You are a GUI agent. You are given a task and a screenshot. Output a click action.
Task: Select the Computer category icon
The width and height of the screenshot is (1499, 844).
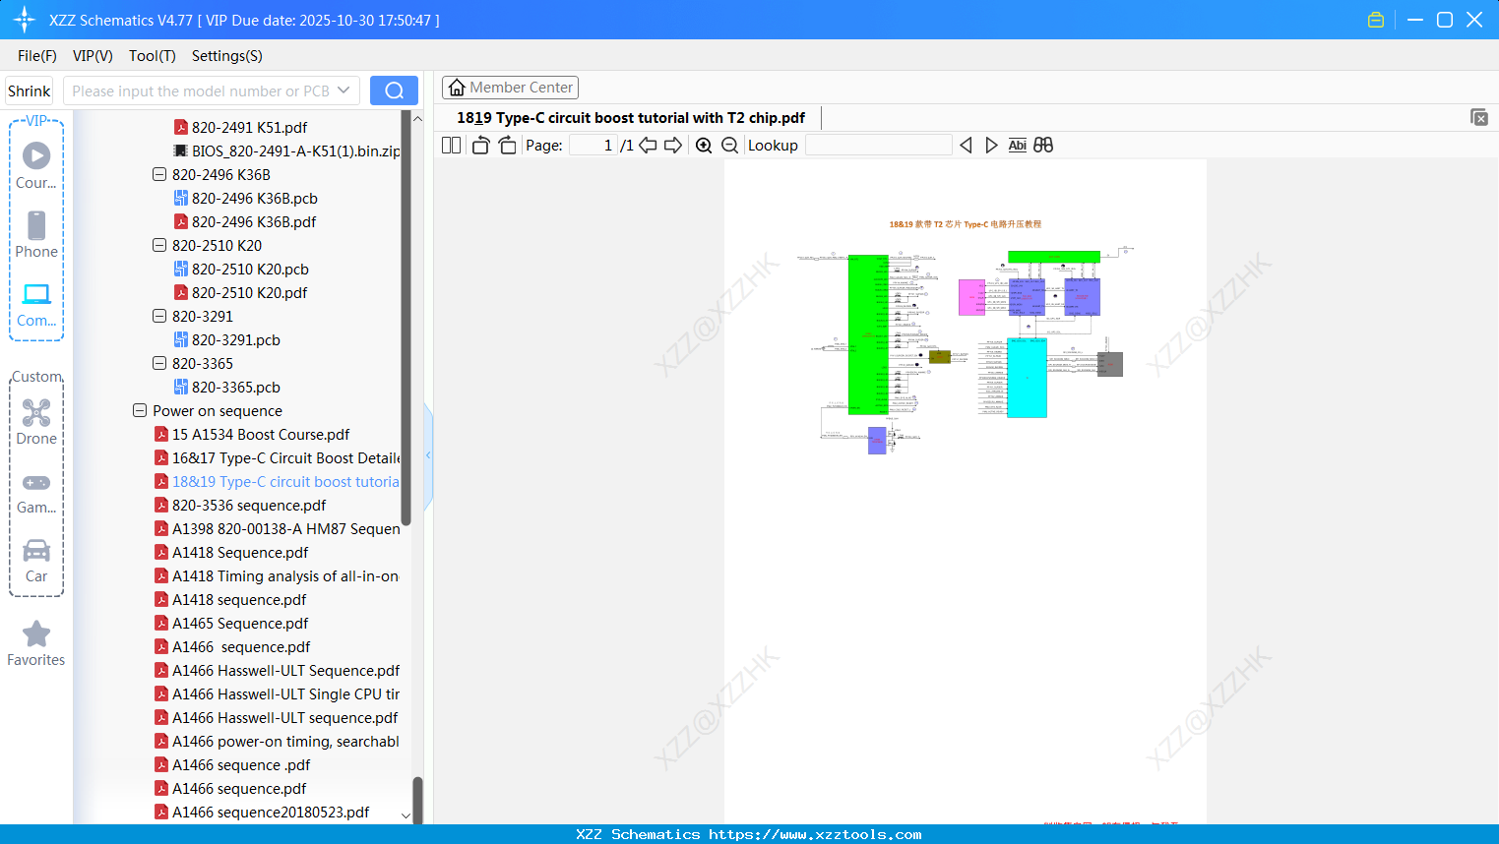click(36, 304)
